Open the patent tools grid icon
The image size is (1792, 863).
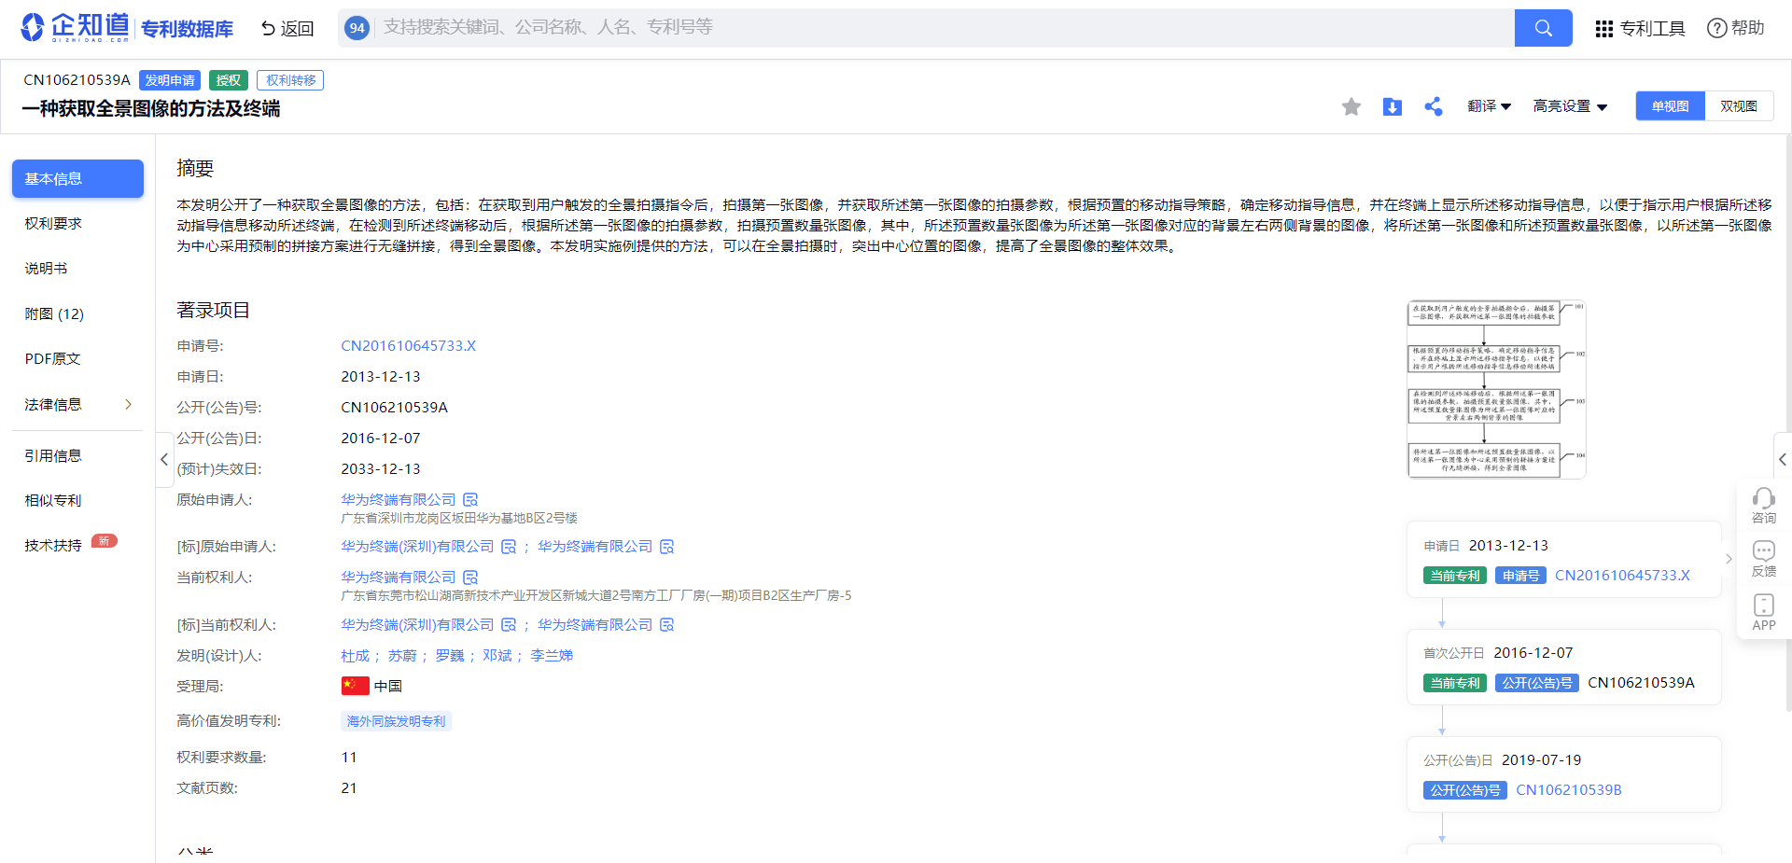click(x=1603, y=29)
